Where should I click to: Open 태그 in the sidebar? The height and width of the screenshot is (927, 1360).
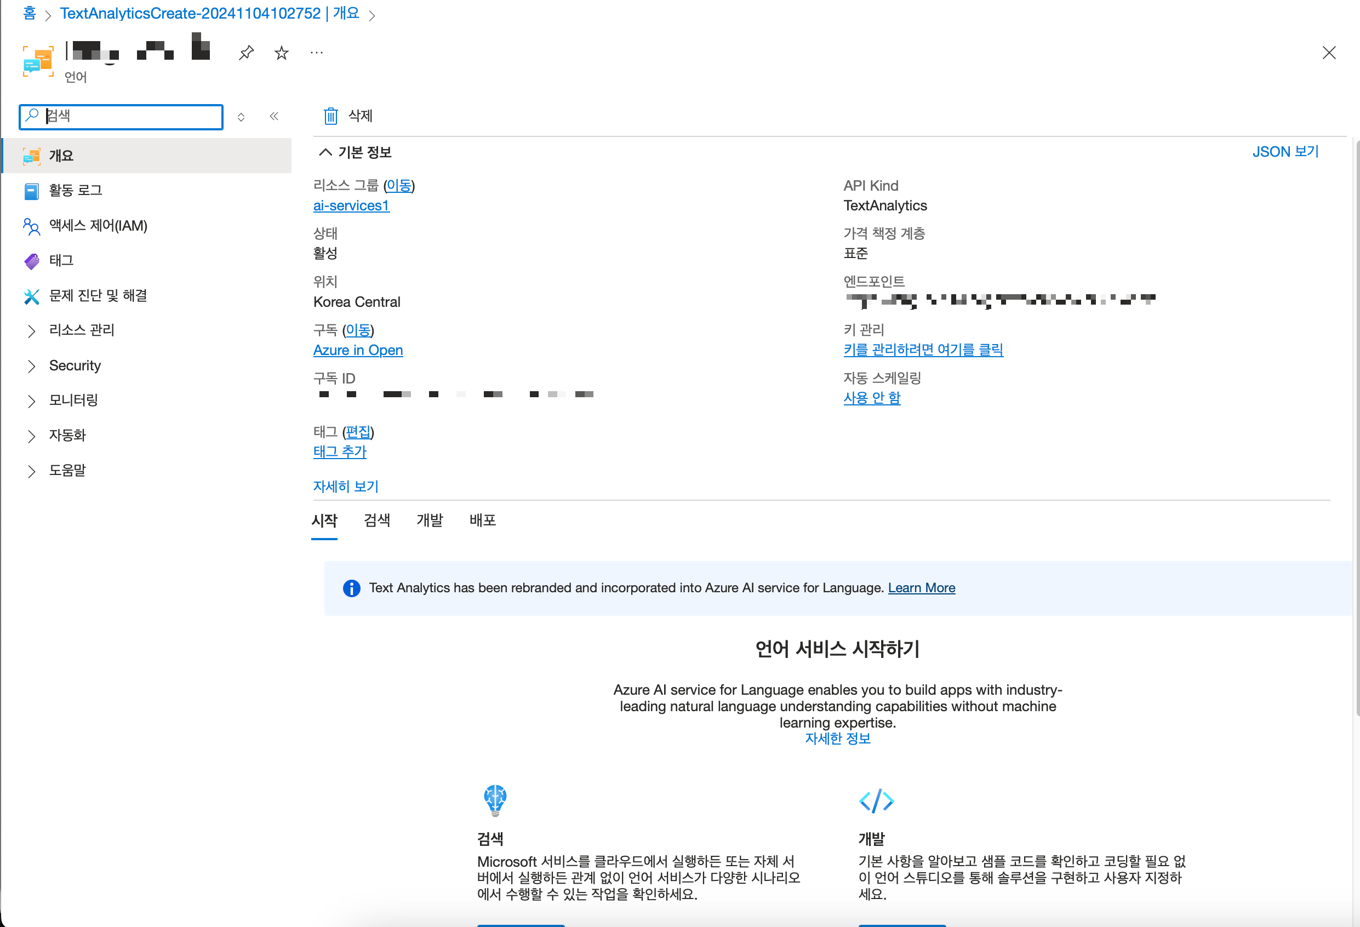click(61, 260)
